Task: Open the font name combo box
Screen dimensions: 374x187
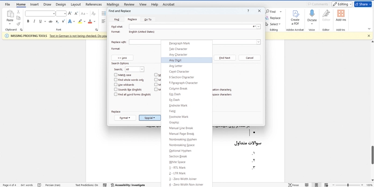Action: pyautogui.click(x=40, y=14)
